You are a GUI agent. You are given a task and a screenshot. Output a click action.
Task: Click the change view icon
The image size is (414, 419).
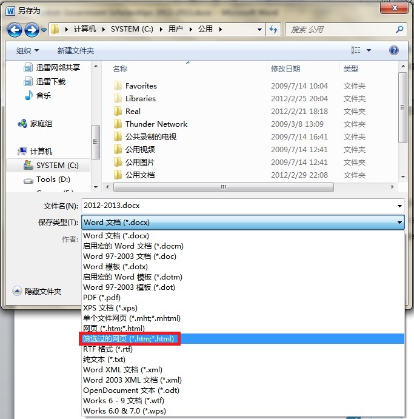355,50
